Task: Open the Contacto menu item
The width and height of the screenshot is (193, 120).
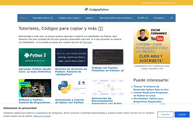Action: pyautogui.click(x=159, y=18)
